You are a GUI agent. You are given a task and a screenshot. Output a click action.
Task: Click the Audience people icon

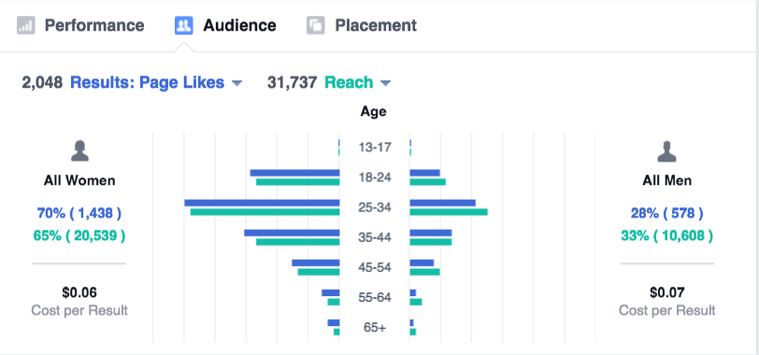(183, 25)
